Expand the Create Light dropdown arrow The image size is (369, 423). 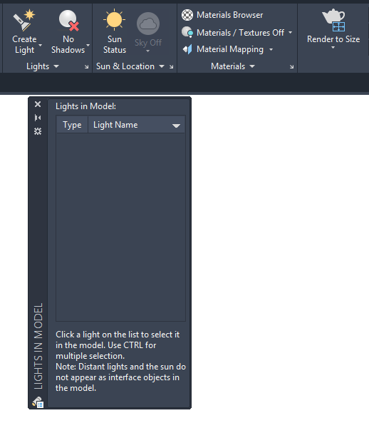[41, 45]
